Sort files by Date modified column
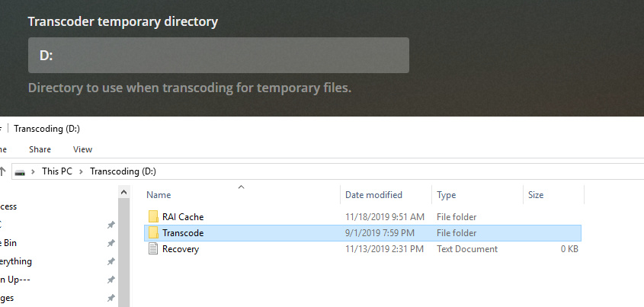Image resolution: width=644 pixels, height=307 pixels. 373,195
